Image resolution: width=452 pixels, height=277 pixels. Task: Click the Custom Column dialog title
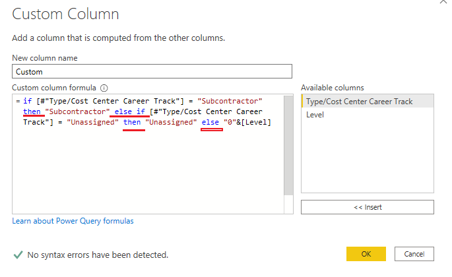(65, 14)
